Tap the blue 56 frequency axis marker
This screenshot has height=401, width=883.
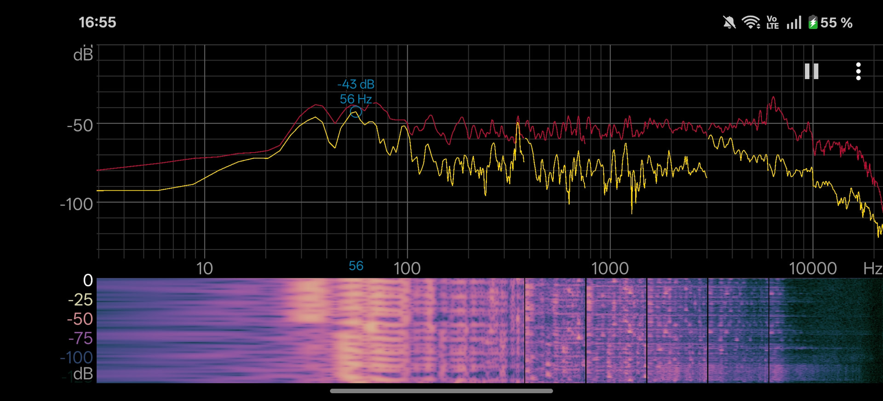(356, 266)
